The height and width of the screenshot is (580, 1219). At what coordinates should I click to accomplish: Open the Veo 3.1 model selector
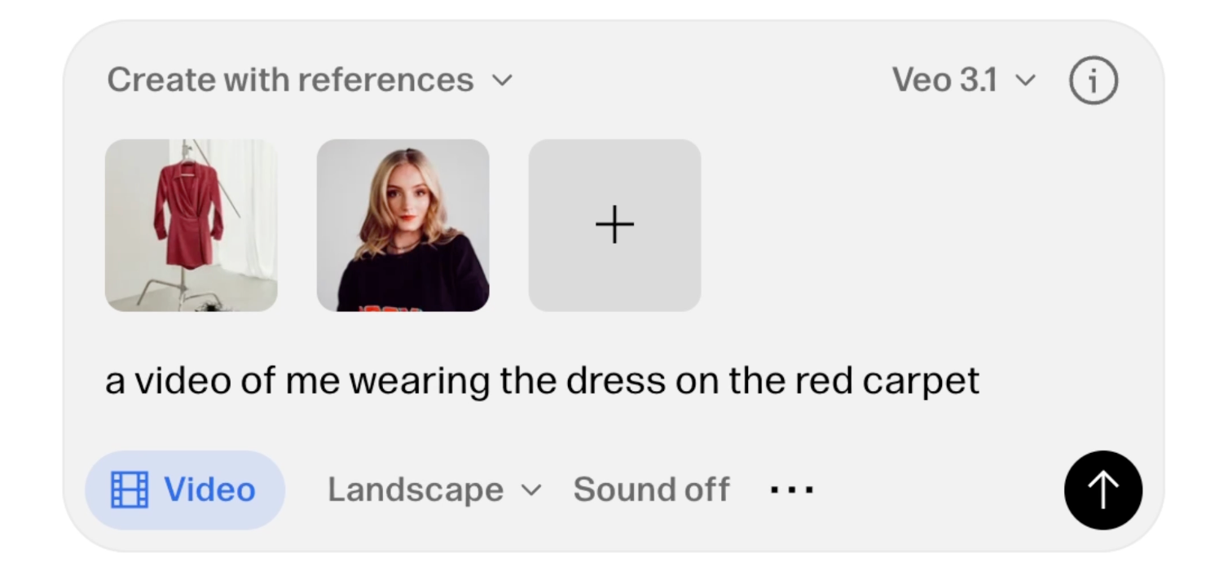(945, 81)
